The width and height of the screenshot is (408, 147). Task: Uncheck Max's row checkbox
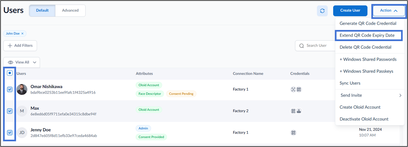tap(10, 111)
